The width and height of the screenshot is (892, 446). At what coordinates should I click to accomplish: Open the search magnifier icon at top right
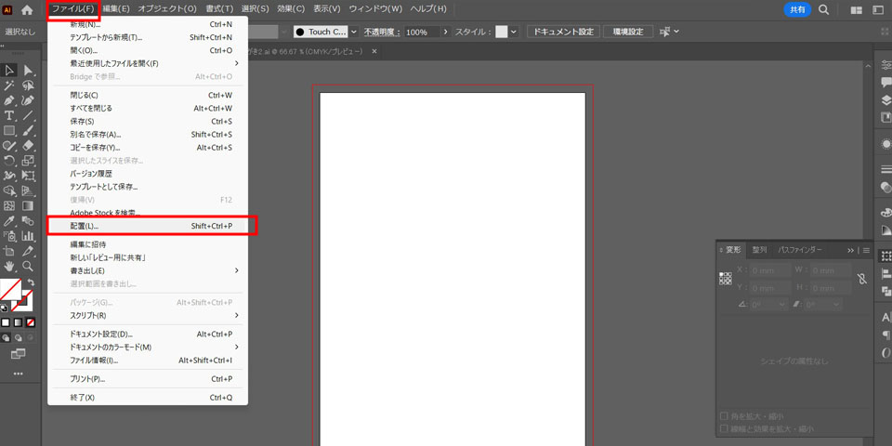824,9
